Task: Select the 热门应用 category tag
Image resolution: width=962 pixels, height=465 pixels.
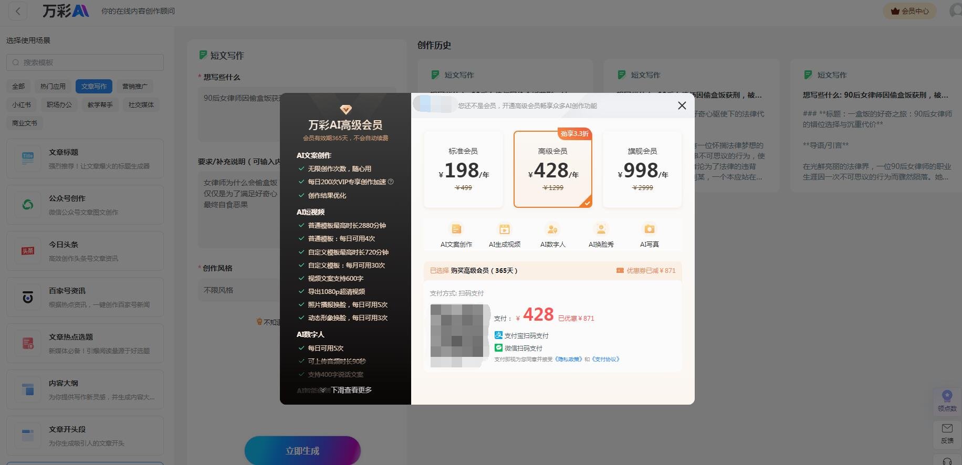Action: [x=53, y=87]
